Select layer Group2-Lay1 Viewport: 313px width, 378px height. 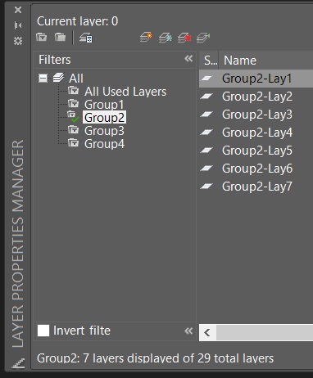click(x=256, y=79)
